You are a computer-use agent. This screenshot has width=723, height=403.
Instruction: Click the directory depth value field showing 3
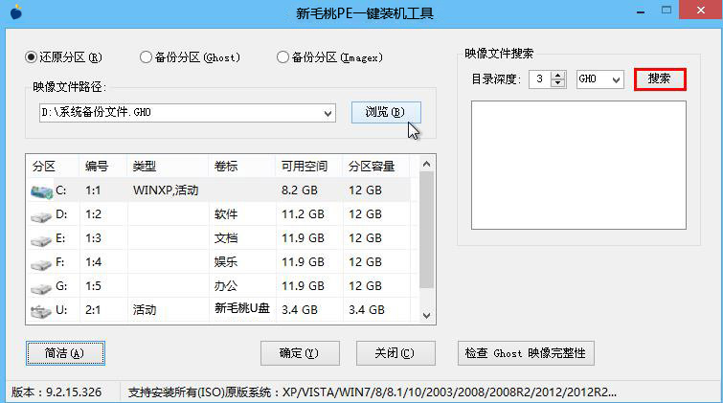(540, 79)
